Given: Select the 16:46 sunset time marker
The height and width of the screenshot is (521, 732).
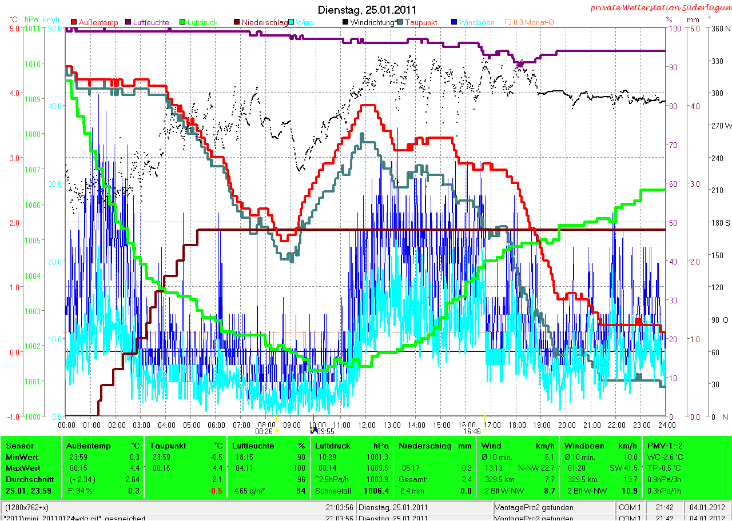Looking at the screenshot, I should coord(472,432).
